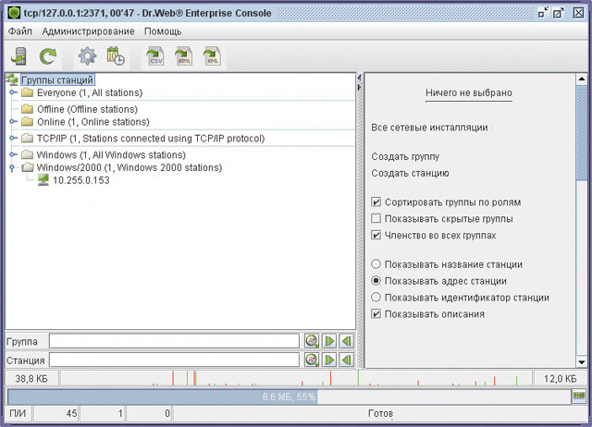592x427 pixels.
Task: Click the scrollbar down arrow in right panel
Action: pos(582,362)
